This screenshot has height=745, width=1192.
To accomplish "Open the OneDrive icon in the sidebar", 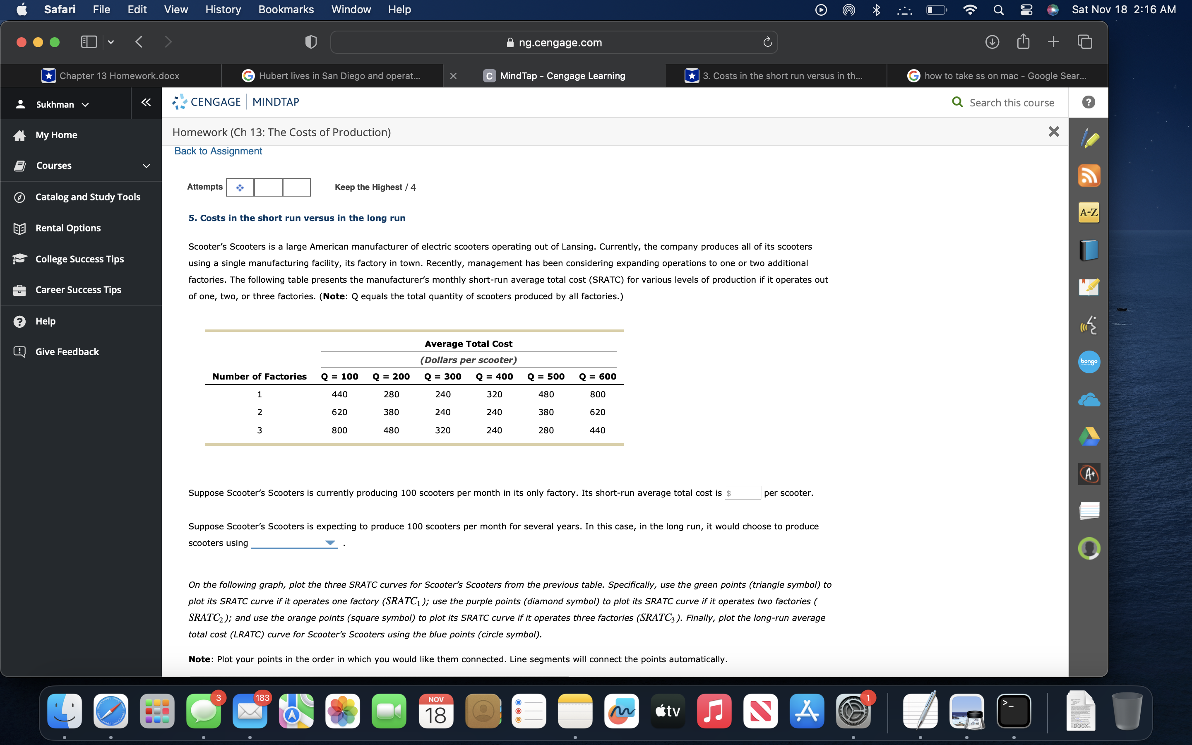I will tap(1089, 399).
